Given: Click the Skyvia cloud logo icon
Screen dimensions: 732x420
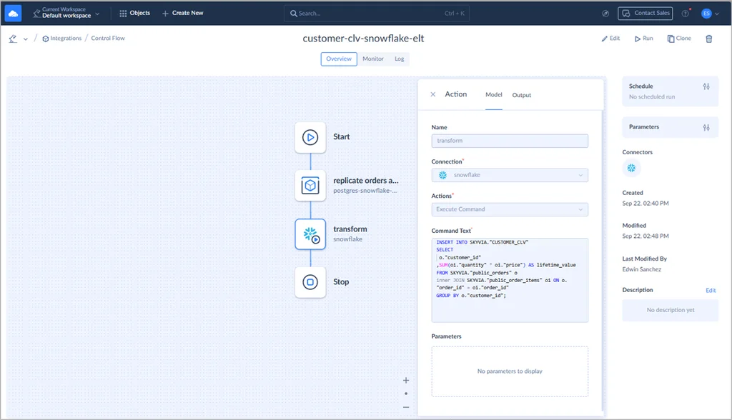Looking at the screenshot, I should coord(13,13).
